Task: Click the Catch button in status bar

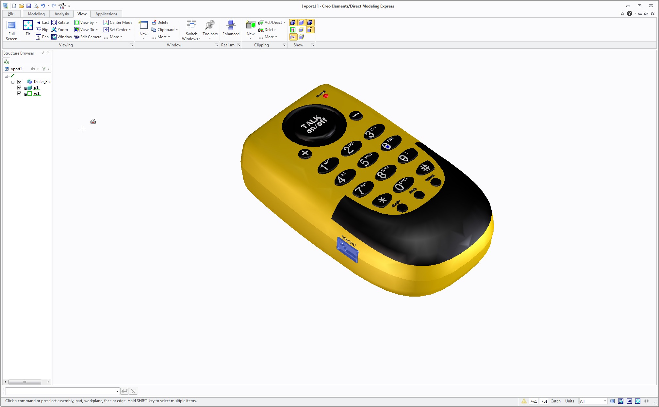Action: pyautogui.click(x=555, y=401)
